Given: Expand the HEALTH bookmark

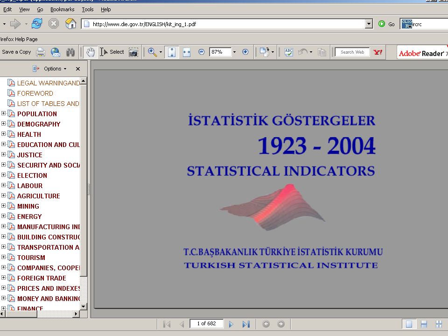Looking at the screenshot, I should 3,134.
